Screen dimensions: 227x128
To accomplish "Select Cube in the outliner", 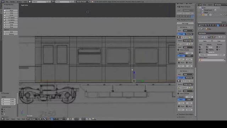I will [206, 15].
